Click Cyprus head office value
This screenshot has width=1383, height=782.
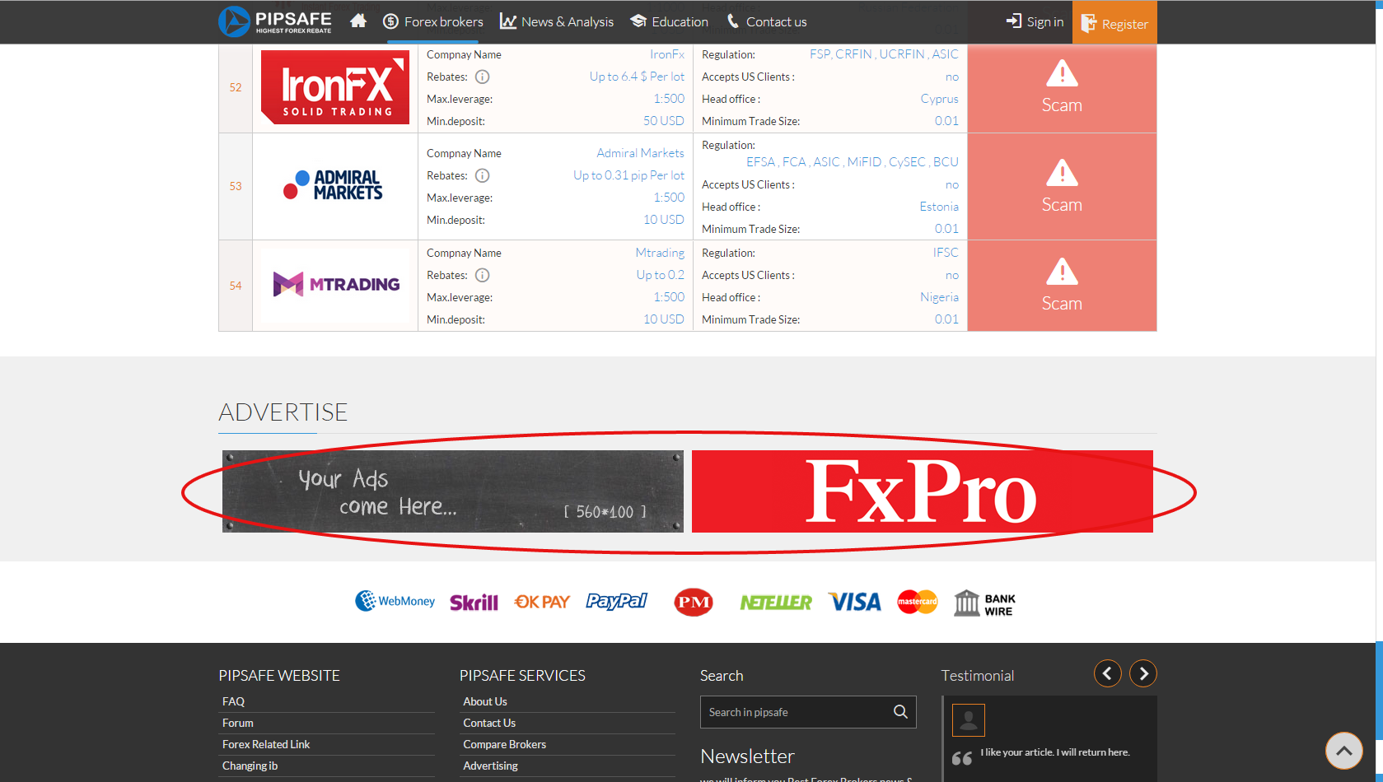point(940,99)
